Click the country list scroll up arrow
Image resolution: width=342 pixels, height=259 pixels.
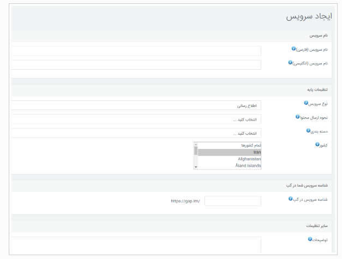pyautogui.click(x=196, y=144)
